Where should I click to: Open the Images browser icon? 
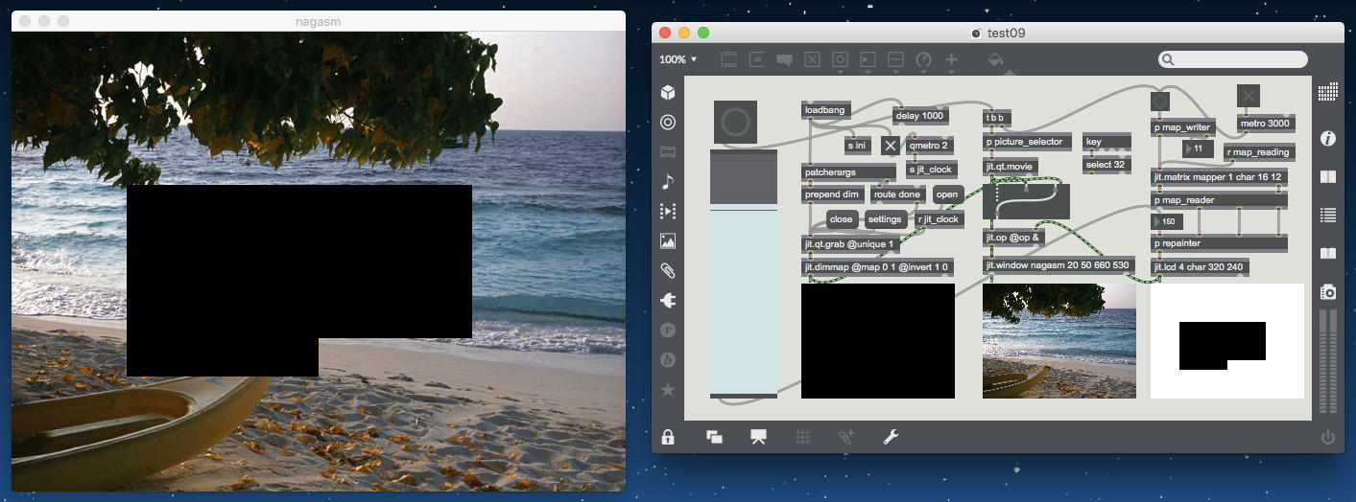pos(668,241)
